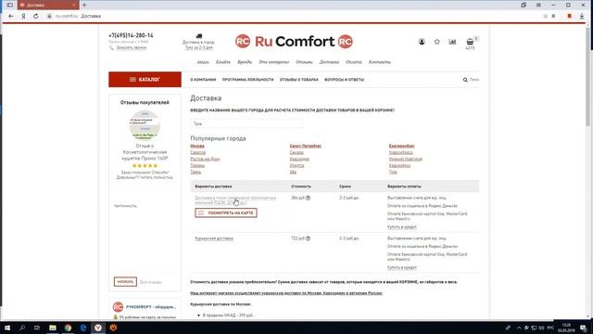Select Самара in popular cities
The width and height of the screenshot is (593, 334).
coord(296,152)
